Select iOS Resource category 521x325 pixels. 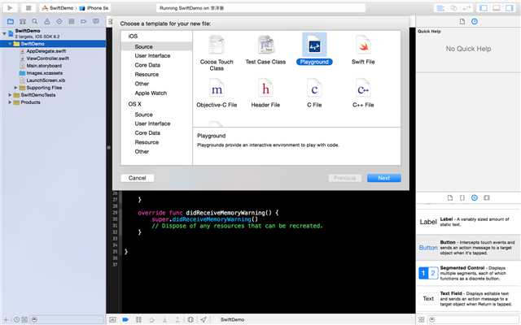tap(147, 74)
